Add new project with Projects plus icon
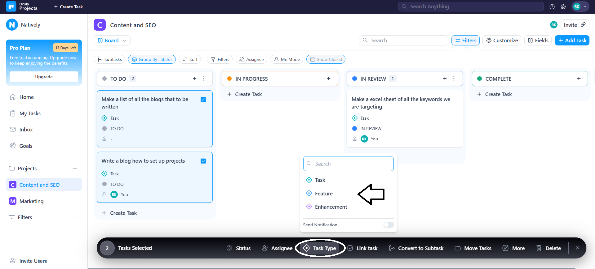 pyautogui.click(x=75, y=168)
